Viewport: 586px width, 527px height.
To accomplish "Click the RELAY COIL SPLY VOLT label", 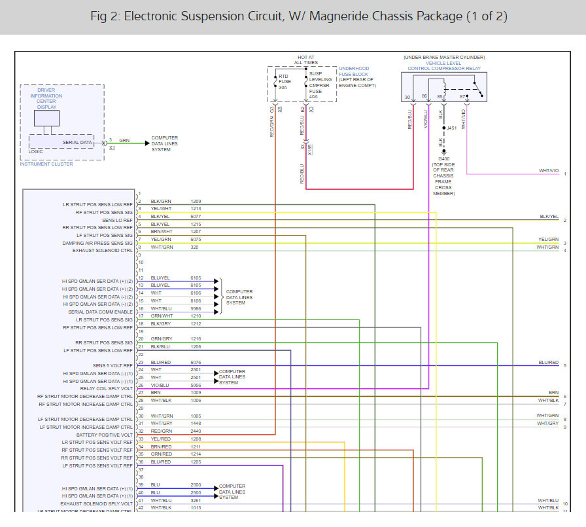I will (x=106, y=389).
